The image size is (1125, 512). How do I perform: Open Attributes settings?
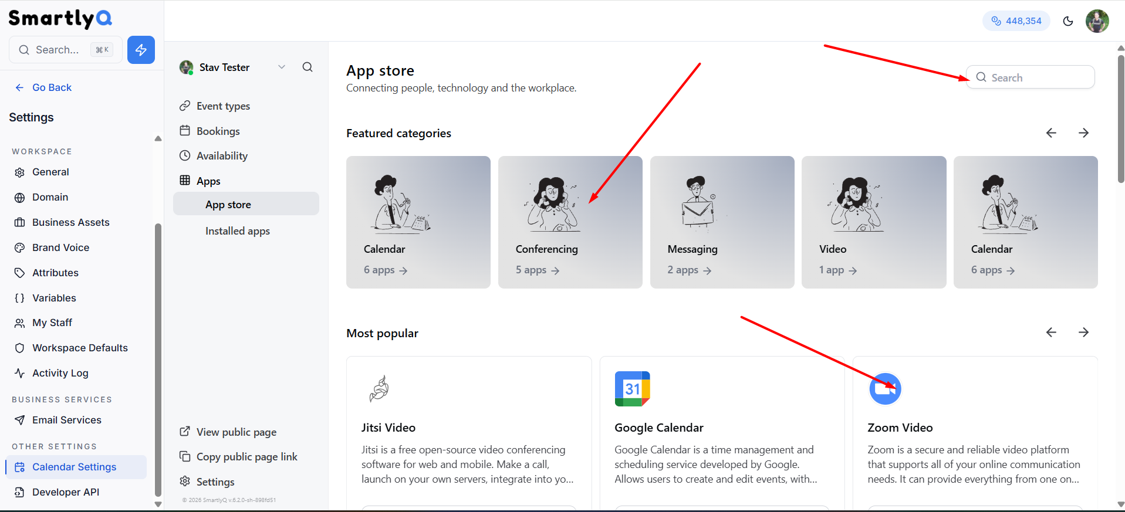(x=55, y=273)
